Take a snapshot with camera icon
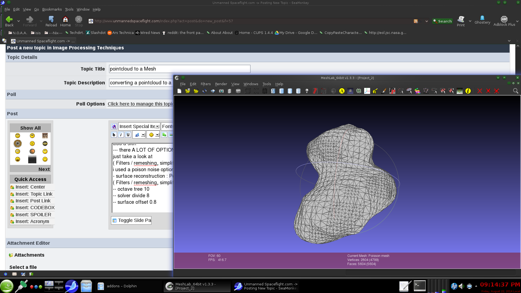This screenshot has width=521, height=293. point(221,91)
